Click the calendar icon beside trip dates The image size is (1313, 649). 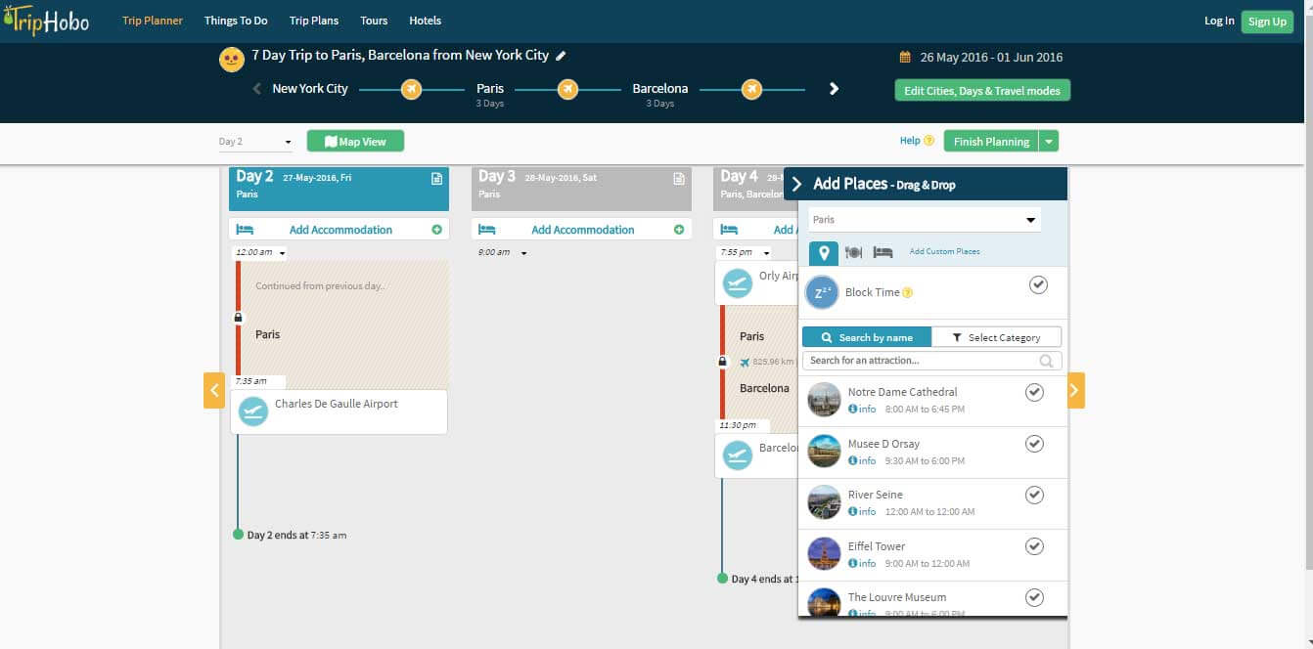[905, 58]
